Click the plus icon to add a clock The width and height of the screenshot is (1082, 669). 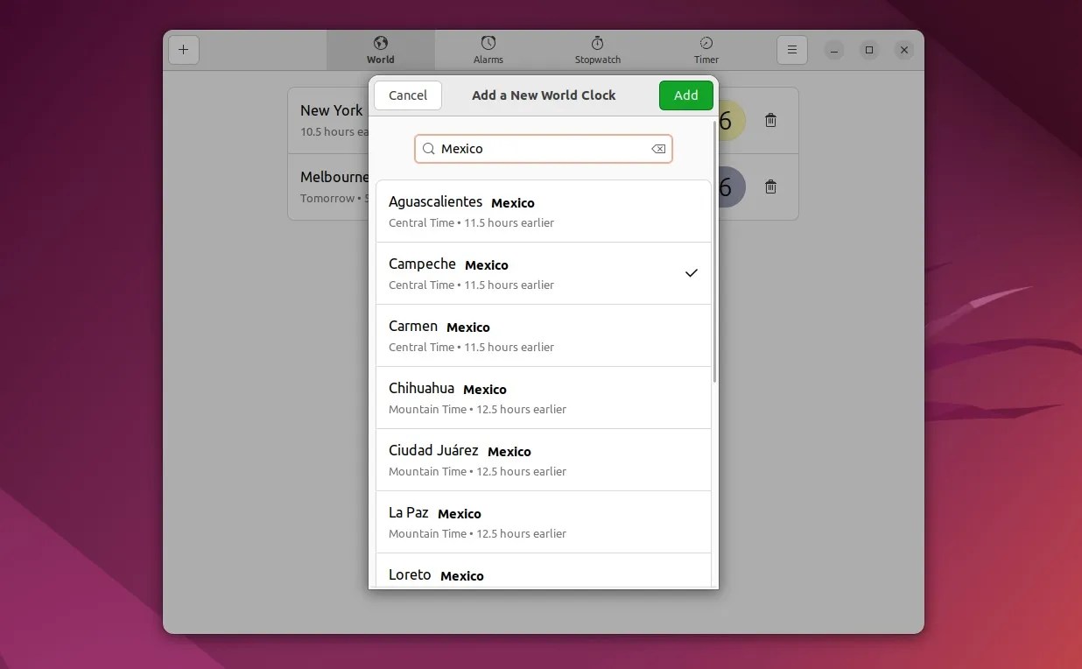[x=184, y=50]
